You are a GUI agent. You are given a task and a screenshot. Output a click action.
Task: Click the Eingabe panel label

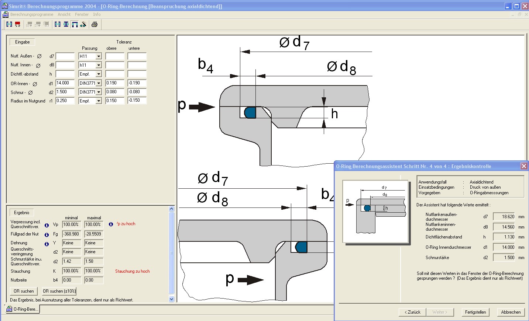[x=22, y=42]
